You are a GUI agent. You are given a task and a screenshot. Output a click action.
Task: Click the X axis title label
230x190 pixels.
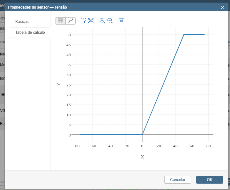pyautogui.click(x=142, y=157)
